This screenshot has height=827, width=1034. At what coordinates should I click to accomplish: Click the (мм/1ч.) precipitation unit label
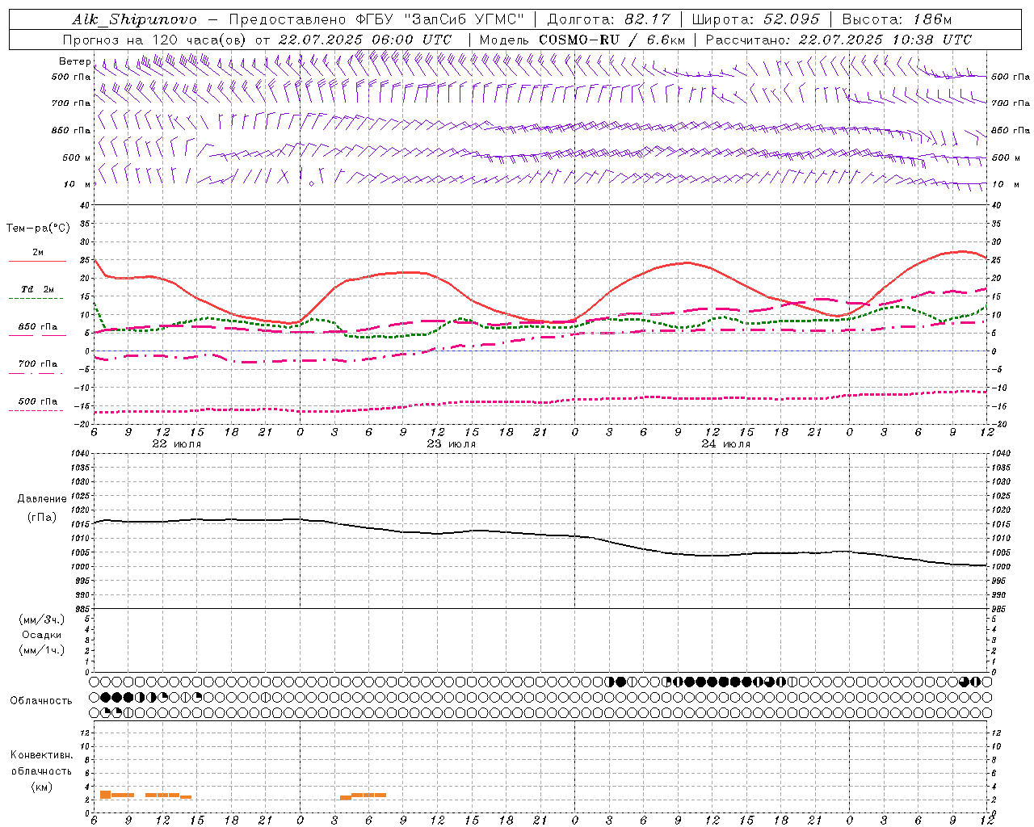point(42,650)
